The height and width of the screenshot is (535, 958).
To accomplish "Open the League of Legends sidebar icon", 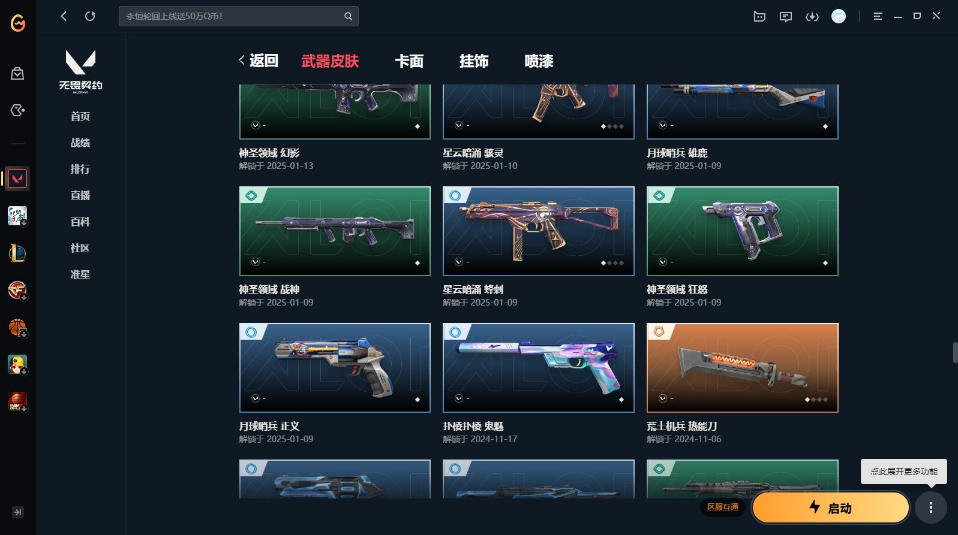I will [17, 253].
